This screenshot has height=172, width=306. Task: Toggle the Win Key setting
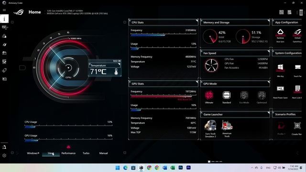280,70
